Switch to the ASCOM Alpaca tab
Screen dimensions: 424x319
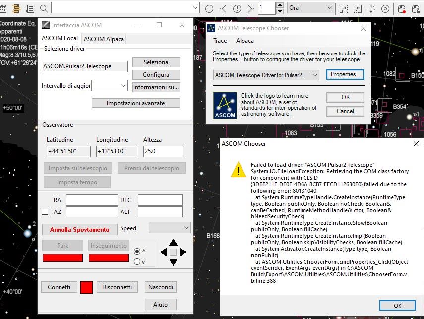click(104, 39)
